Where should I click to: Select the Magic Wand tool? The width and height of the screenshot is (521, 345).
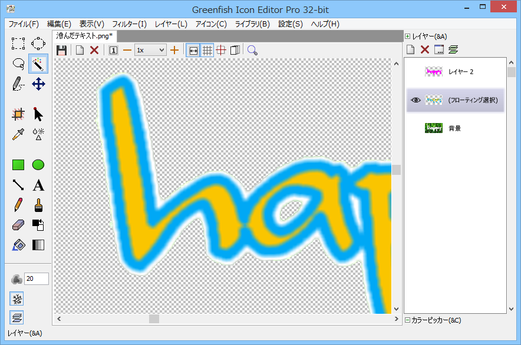pyautogui.click(x=38, y=63)
